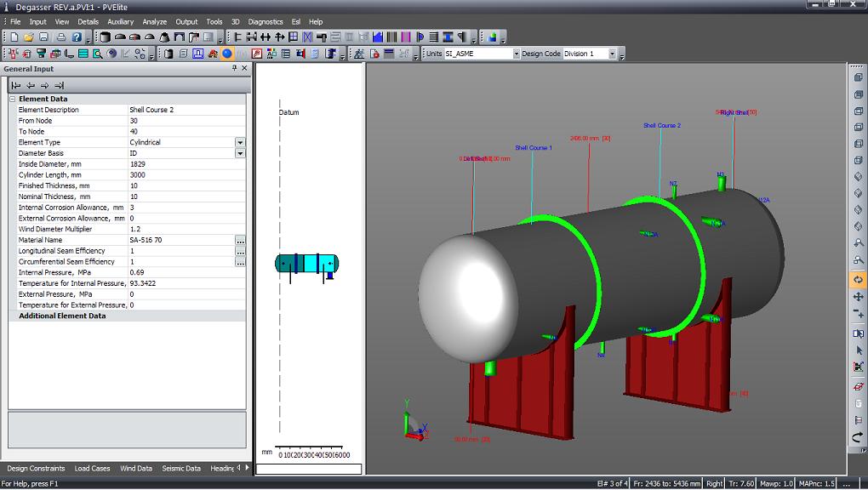Viewport: 868px width, 490px height.
Task: Pin the General Input panel
Action: pyautogui.click(x=235, y=68)
